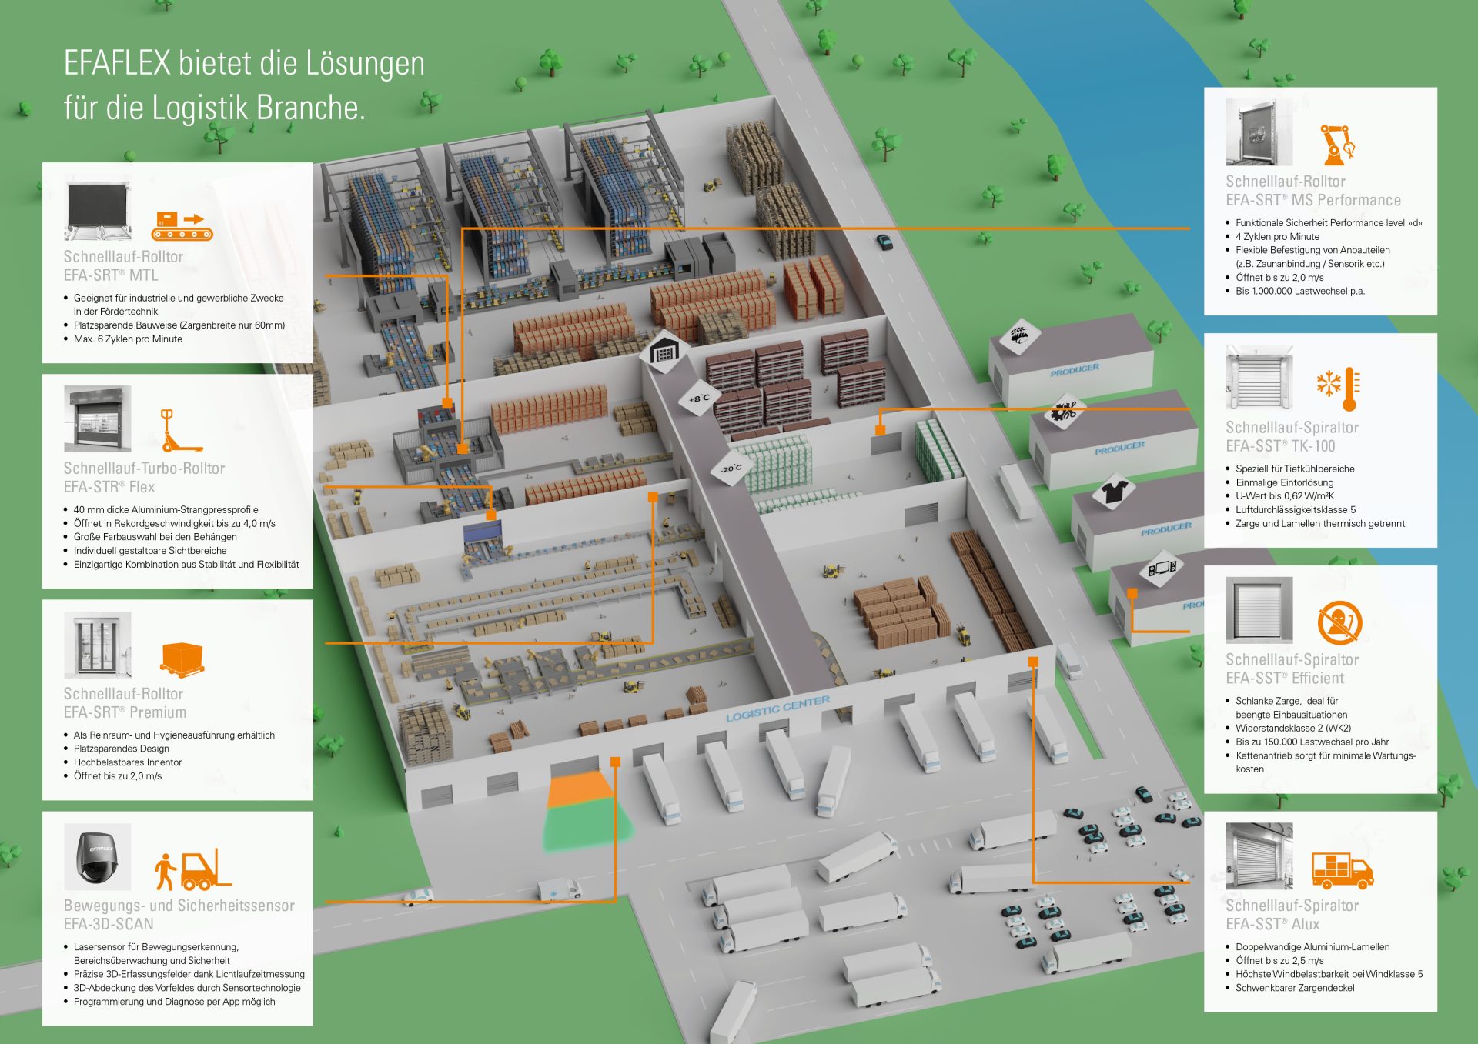This screenshot has height=1044, width=1478.
Task: Click 'Bis zu 150.000 Lastwechsel pro Jahr'
Action: [1312, 742]
